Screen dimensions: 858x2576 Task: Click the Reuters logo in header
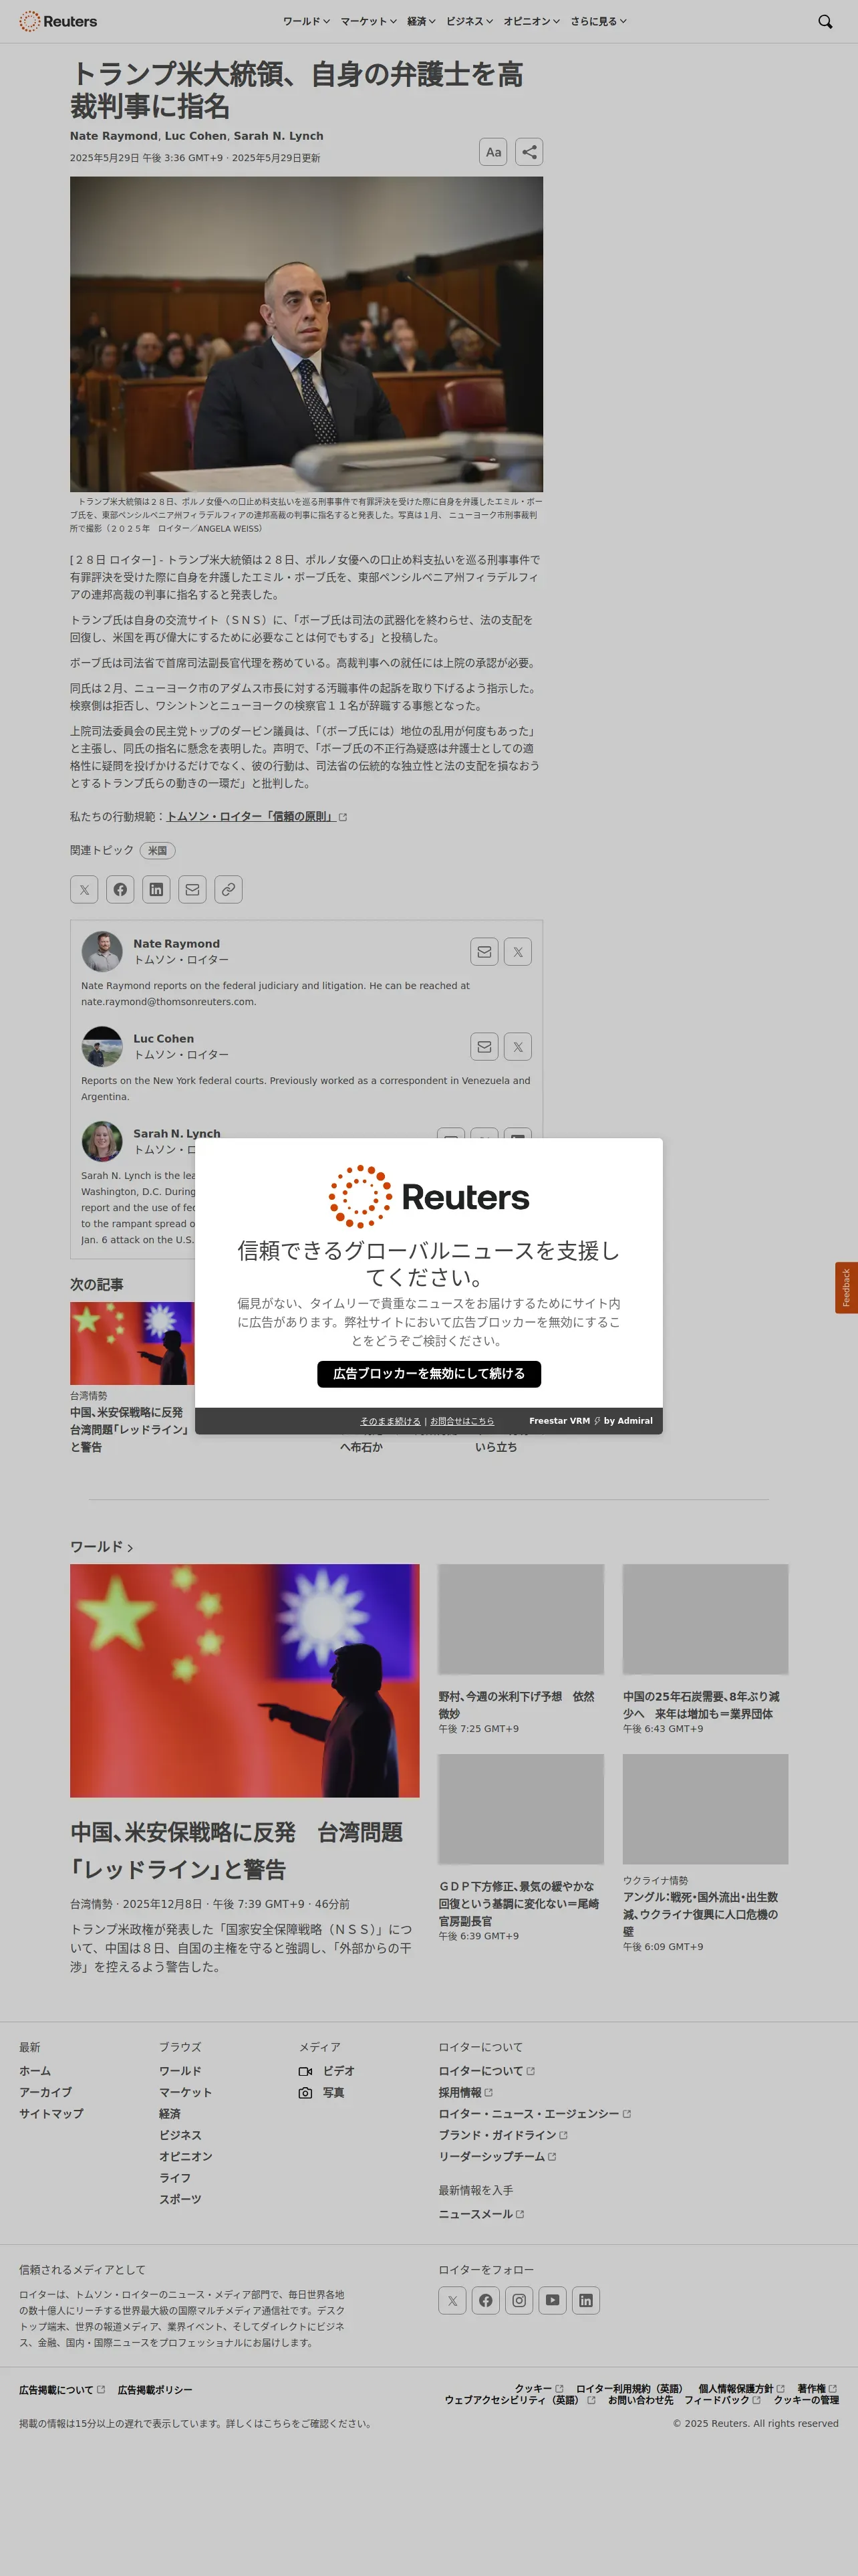click(58, 21)
